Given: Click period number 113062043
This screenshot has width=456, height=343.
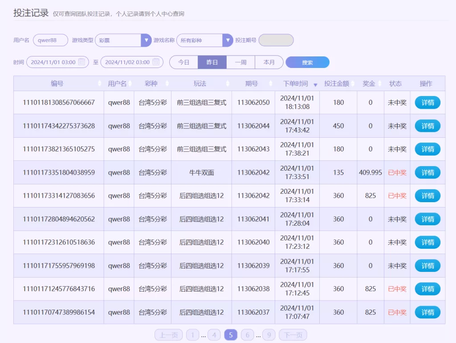Looking at the screenshot, I should point(253,149).
